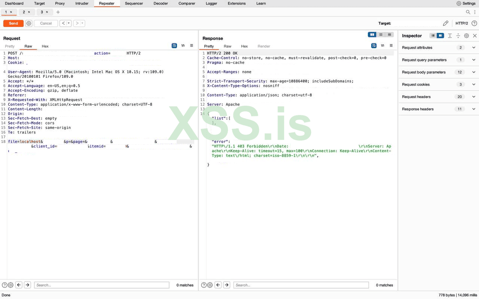Expand the Request query parameters section chevron
The width and height of the screenshot is (479, 299).
474,60
